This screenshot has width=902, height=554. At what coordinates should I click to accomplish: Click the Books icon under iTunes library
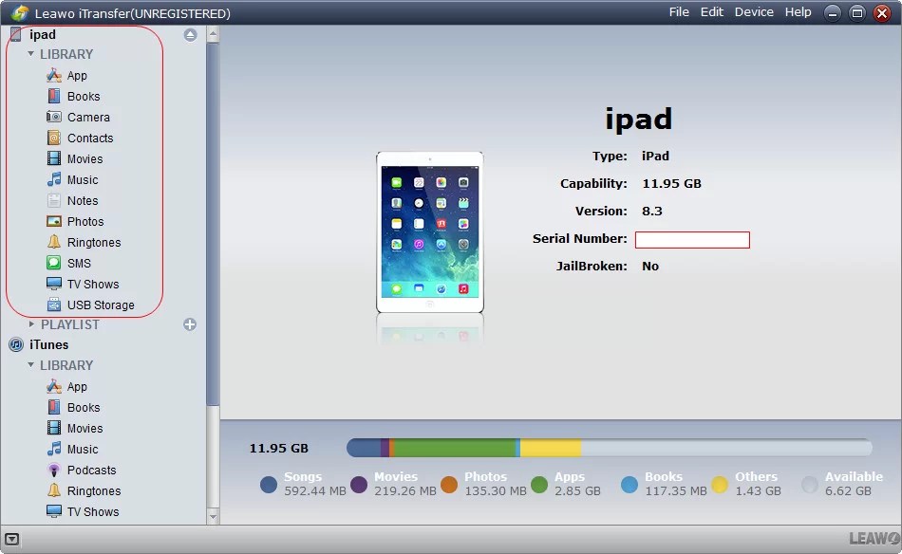pos(54,408)
